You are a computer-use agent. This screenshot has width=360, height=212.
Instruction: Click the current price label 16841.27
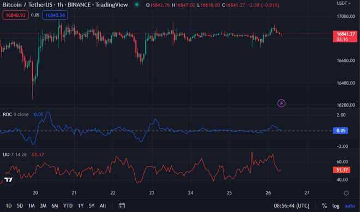pyautogui.click(x=345, y=36)
